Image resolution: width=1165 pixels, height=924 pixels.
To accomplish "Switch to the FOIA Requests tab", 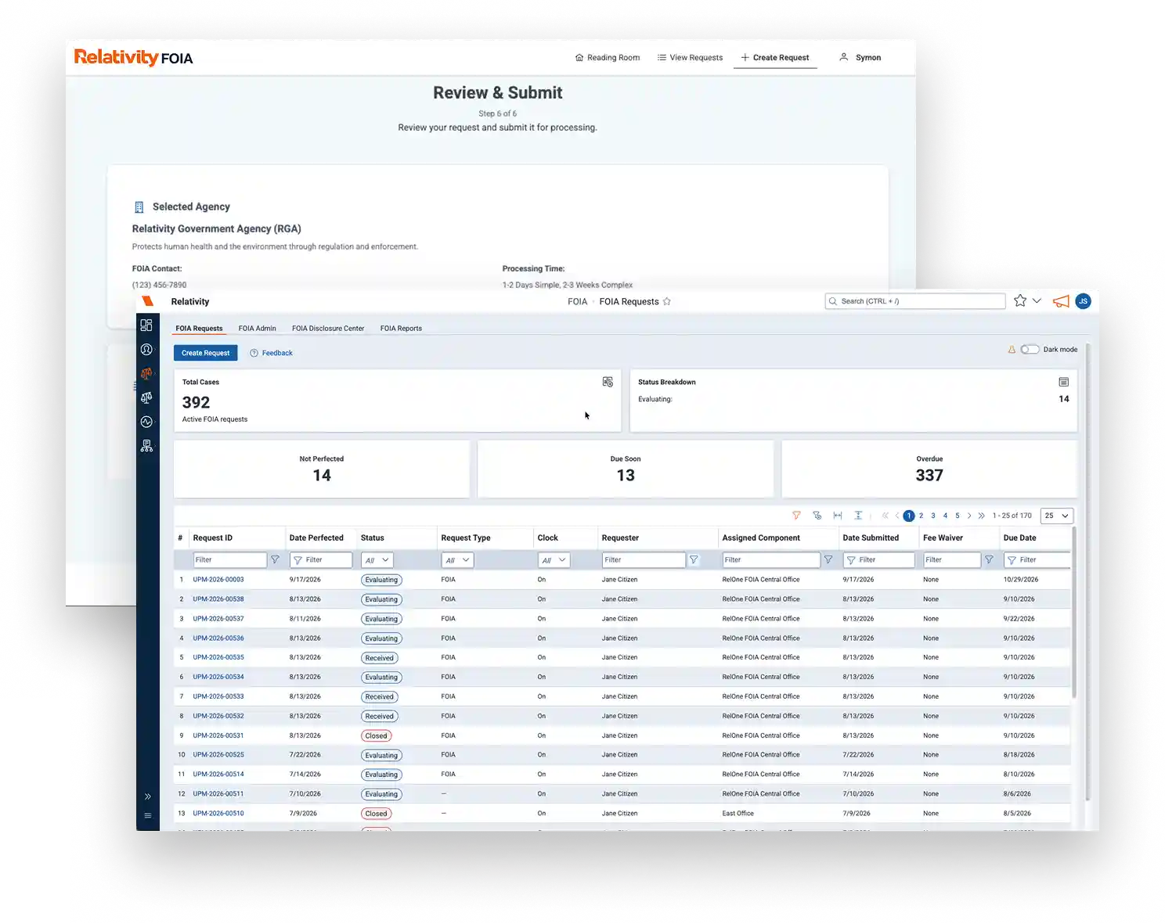I will point(199,329).
